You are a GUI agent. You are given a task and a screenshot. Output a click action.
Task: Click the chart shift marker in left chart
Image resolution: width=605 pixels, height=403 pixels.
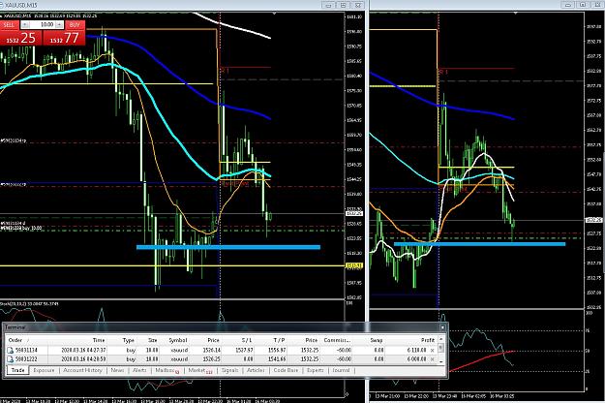point(274,14)
